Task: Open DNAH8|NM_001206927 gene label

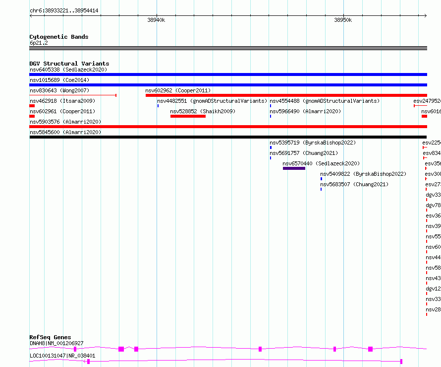Action: click(56, 343)
